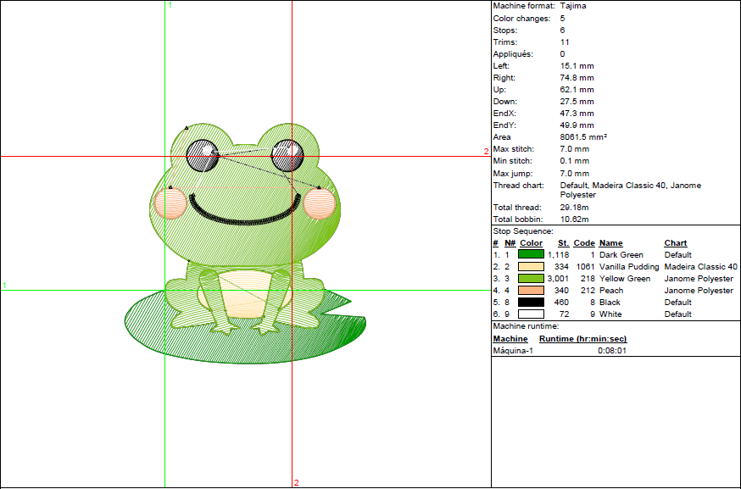The image size is (741, 489).
Task: Click the 'Machine format:' label
Action: (524, 6)
